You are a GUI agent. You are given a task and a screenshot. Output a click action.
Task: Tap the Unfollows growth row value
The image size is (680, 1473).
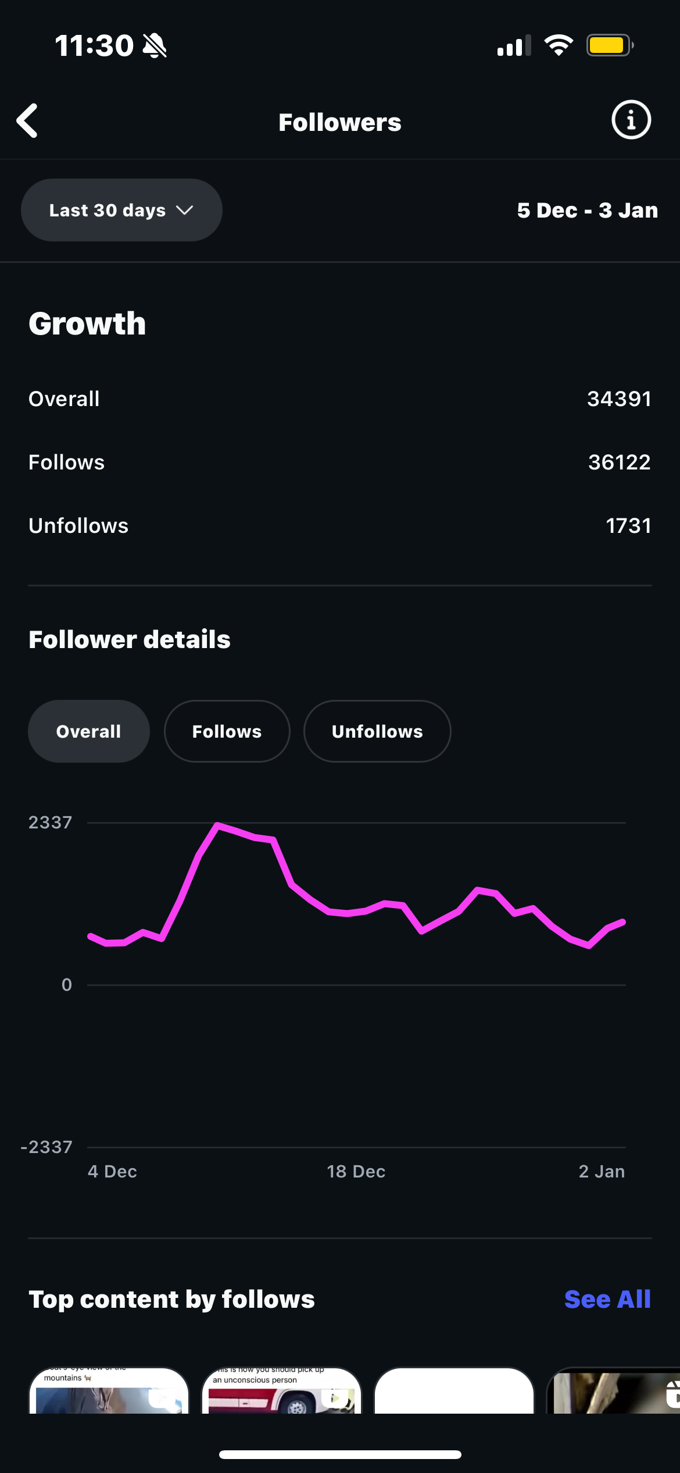[x=628, y=526]
